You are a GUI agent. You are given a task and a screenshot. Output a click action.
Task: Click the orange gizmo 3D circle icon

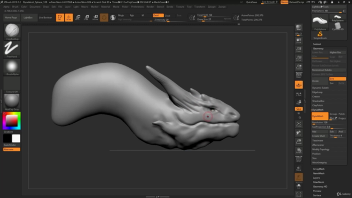pyautogui.click(x=104, y=18)
